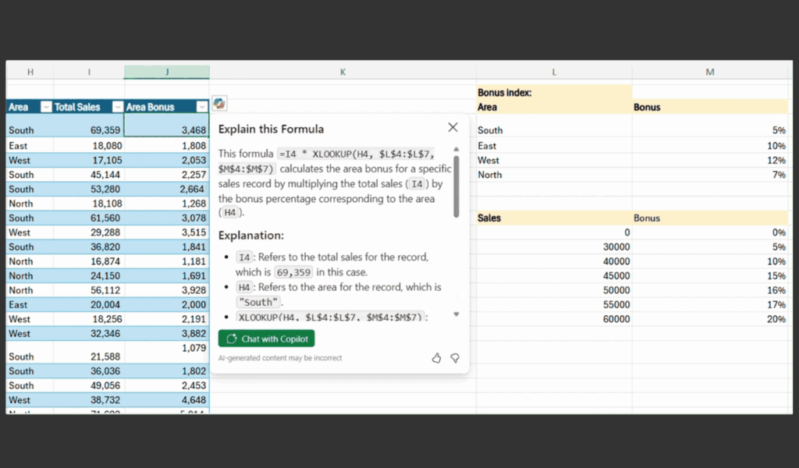Open the Total Sales filter dropdown
Viewport: 799px width, 468px height.
pos(117,107)
